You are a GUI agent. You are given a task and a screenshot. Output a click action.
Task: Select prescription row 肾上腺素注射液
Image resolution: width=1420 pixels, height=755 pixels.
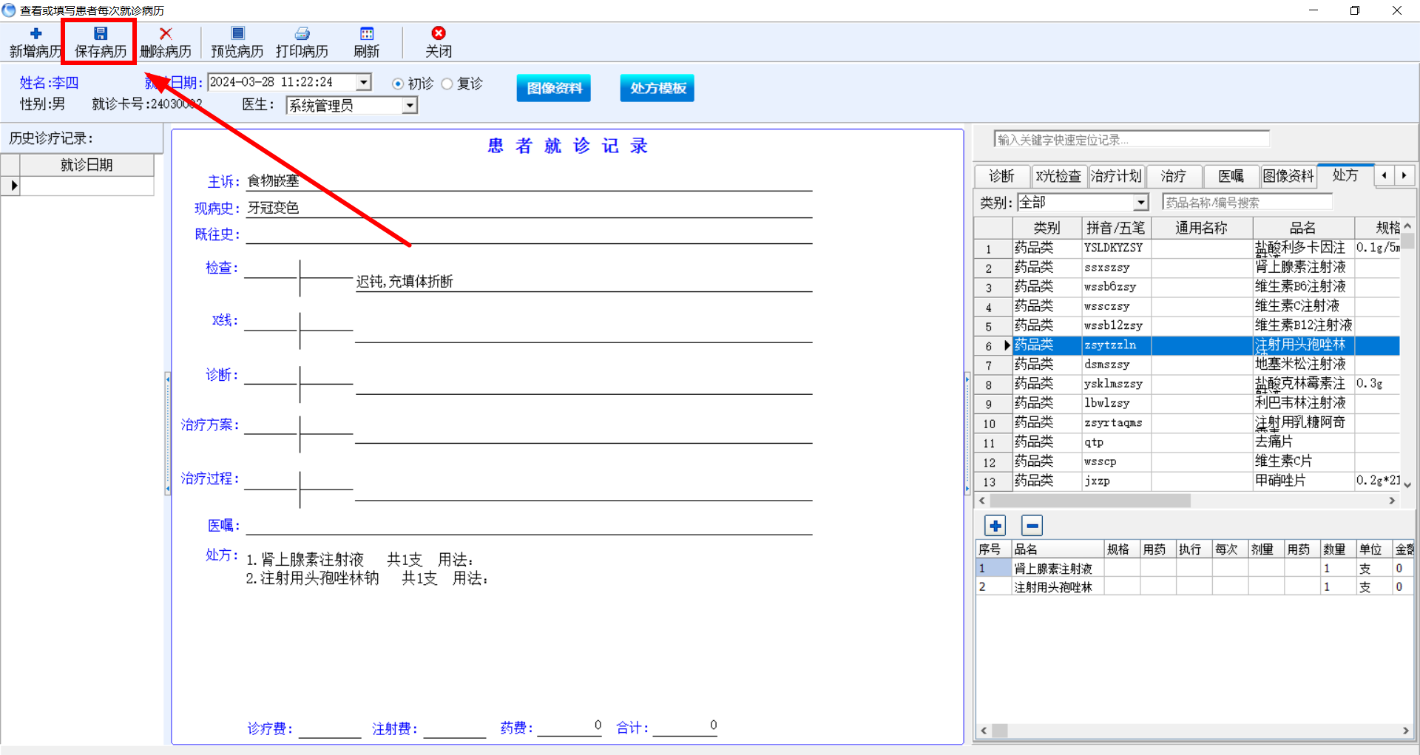coord(1194,569)
